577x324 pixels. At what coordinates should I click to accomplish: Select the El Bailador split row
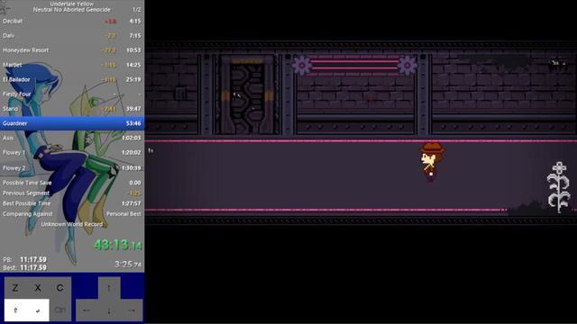[72, 79]
